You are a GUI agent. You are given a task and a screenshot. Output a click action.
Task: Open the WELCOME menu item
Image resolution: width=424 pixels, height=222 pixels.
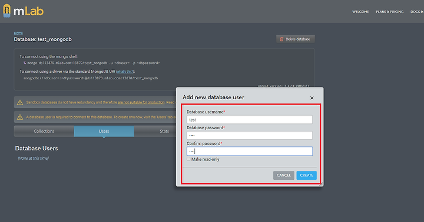[x=360, y=12]
